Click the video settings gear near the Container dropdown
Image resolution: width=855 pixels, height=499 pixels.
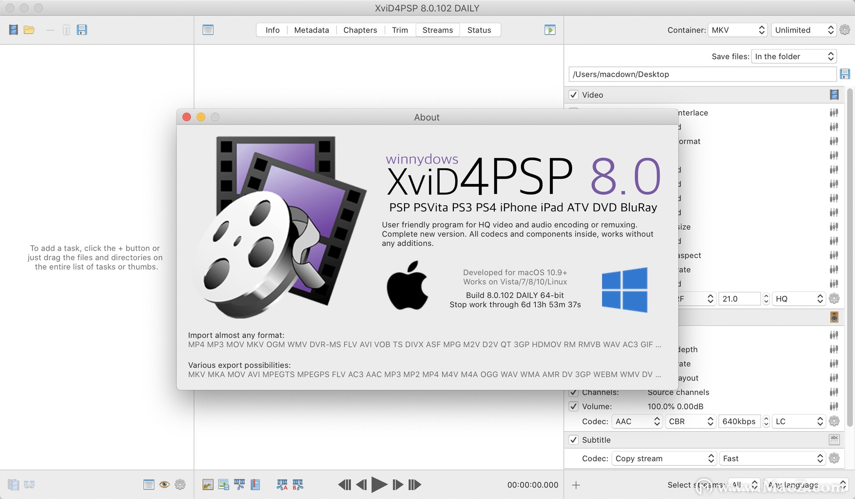point(845,29)
